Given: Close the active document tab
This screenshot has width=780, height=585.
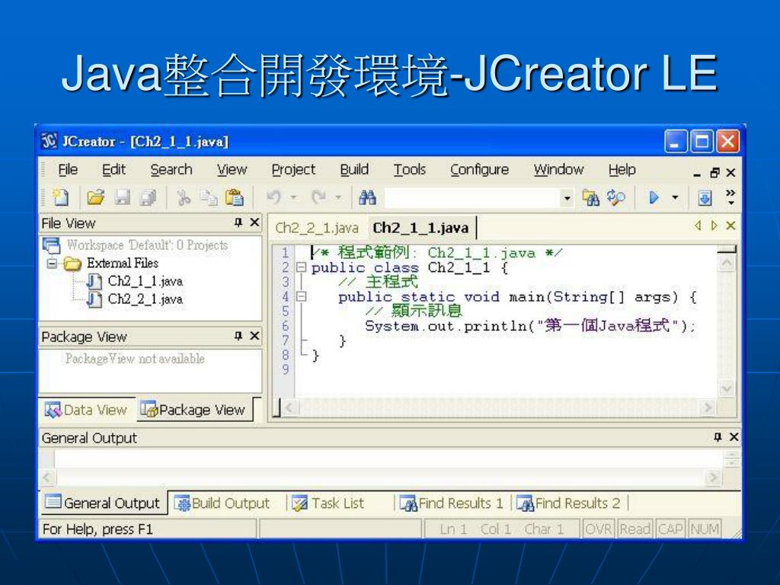Looking at the screenshot, I should tap(730, 225).
